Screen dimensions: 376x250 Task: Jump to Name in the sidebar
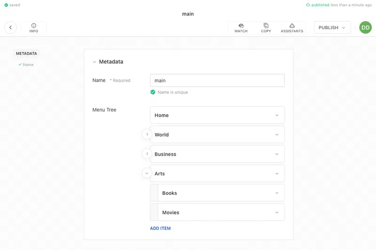[26, 65]
